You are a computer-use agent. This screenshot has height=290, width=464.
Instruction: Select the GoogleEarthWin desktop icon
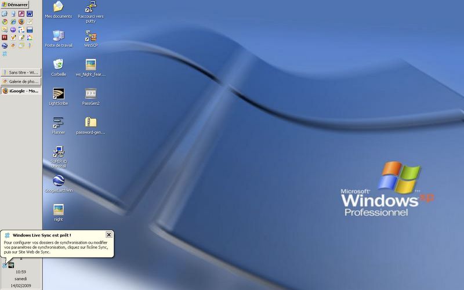point(59,184)
